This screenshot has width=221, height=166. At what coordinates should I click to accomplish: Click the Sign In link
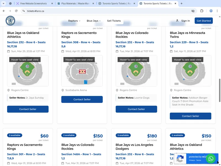point(185,21)
